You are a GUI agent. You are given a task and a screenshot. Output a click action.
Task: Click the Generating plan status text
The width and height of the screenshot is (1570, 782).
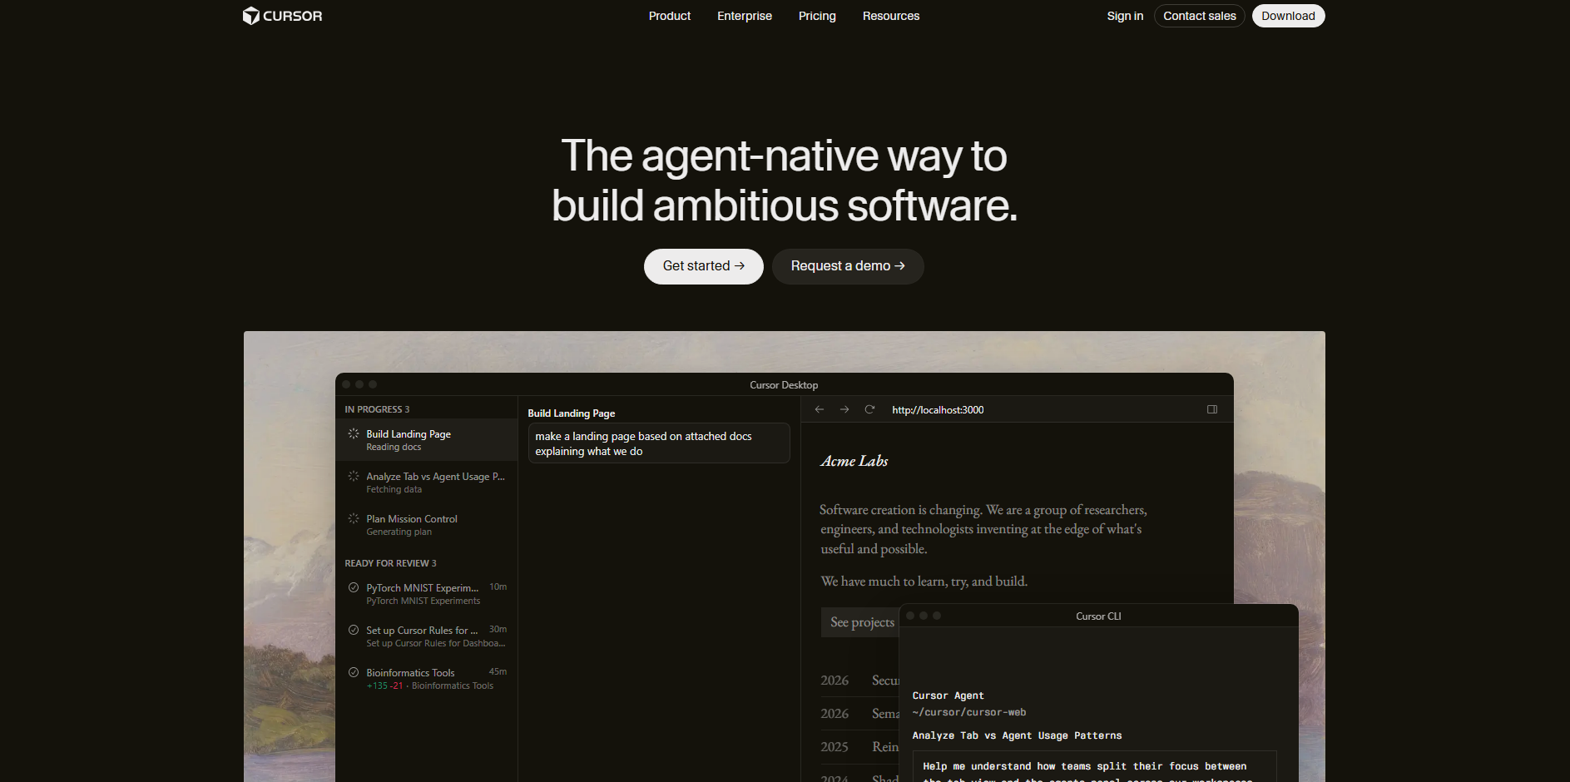coord(399,532)
